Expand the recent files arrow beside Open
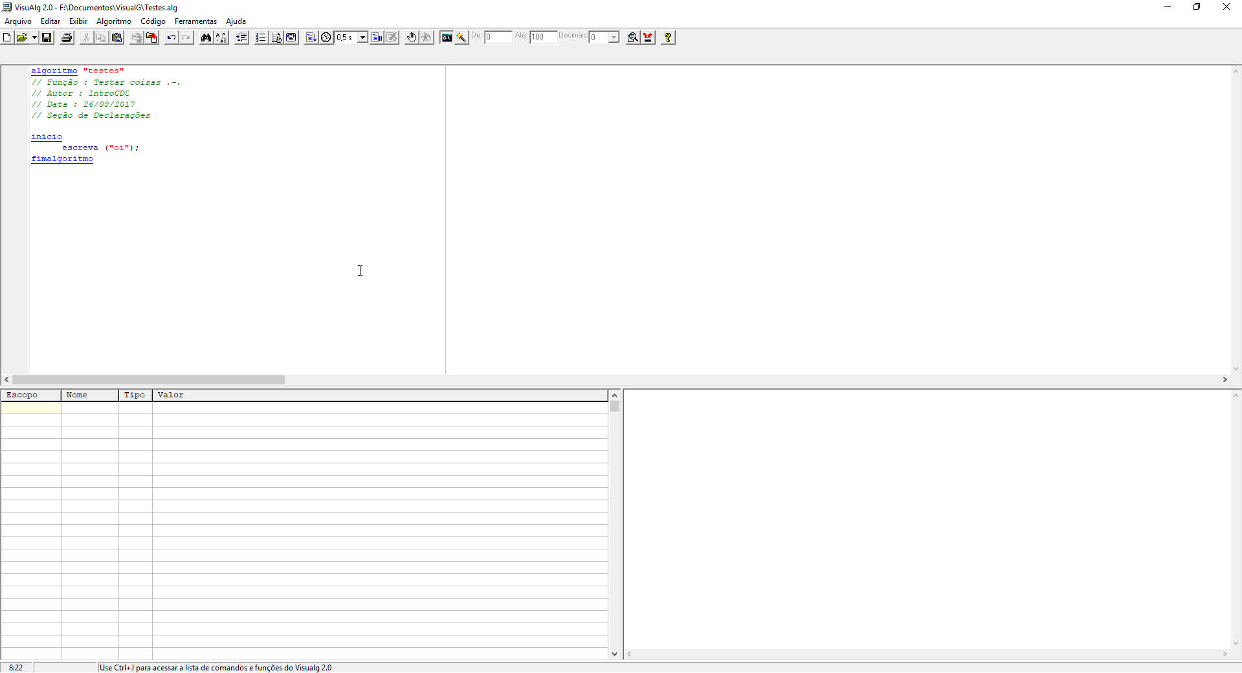Screen dimensions: 1242x673 click(x=34, y=38)
